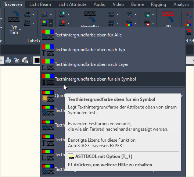Switch to the Audio tab
This screenshot has width=194, height=177.
(x=100, y=4)
